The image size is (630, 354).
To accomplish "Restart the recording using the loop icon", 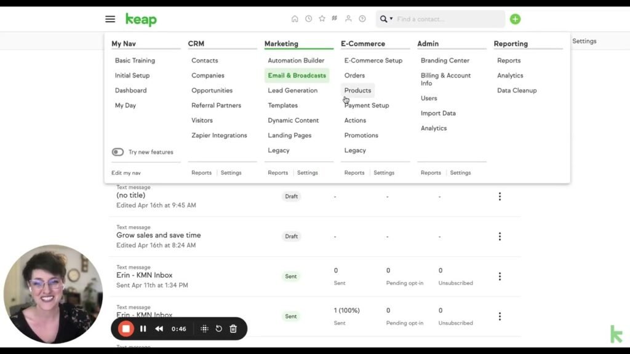I will [218, 328].
